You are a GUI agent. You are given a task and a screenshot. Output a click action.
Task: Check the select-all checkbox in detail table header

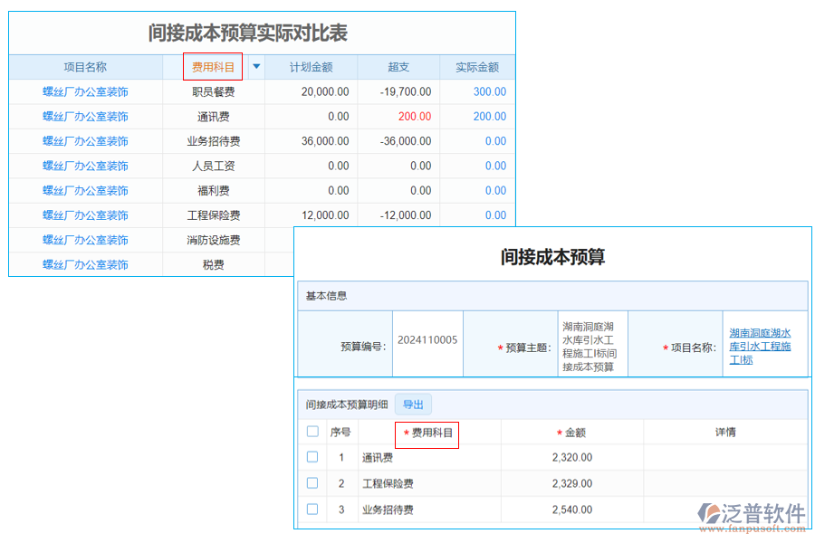pyautogui.click(x=312, y=433)
